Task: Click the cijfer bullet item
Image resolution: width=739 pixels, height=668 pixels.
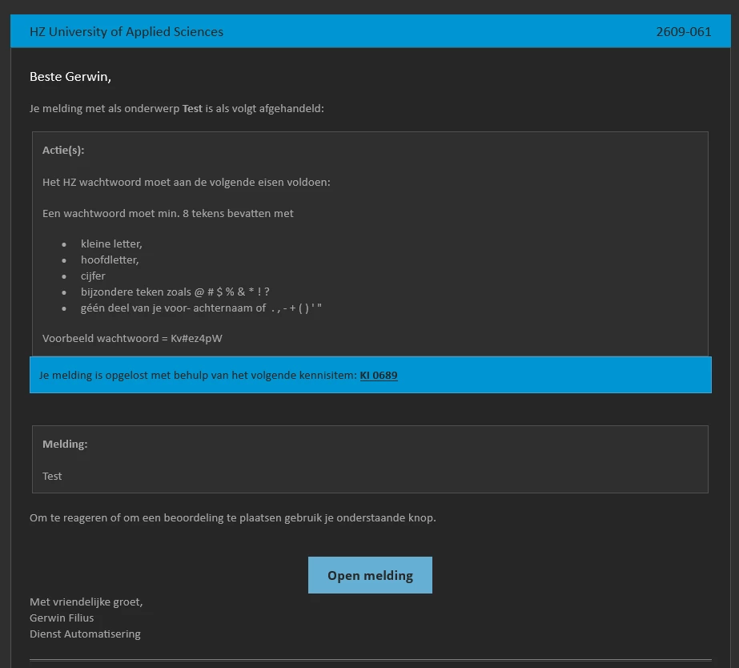Action: (x=93, y=276)
